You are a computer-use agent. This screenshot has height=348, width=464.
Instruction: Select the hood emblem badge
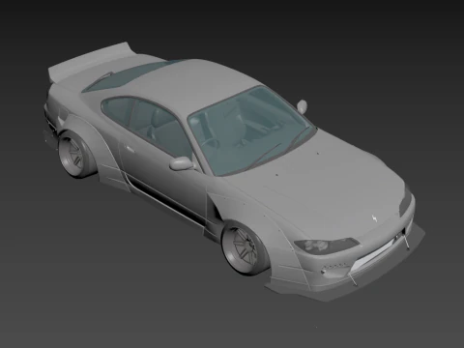(374, 218)
